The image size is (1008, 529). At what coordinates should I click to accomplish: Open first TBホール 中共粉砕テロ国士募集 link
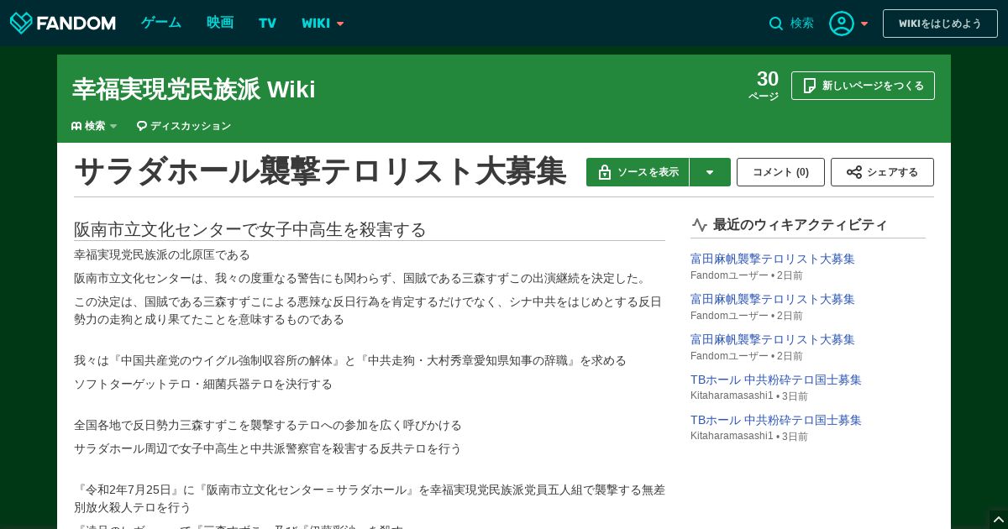776,380
